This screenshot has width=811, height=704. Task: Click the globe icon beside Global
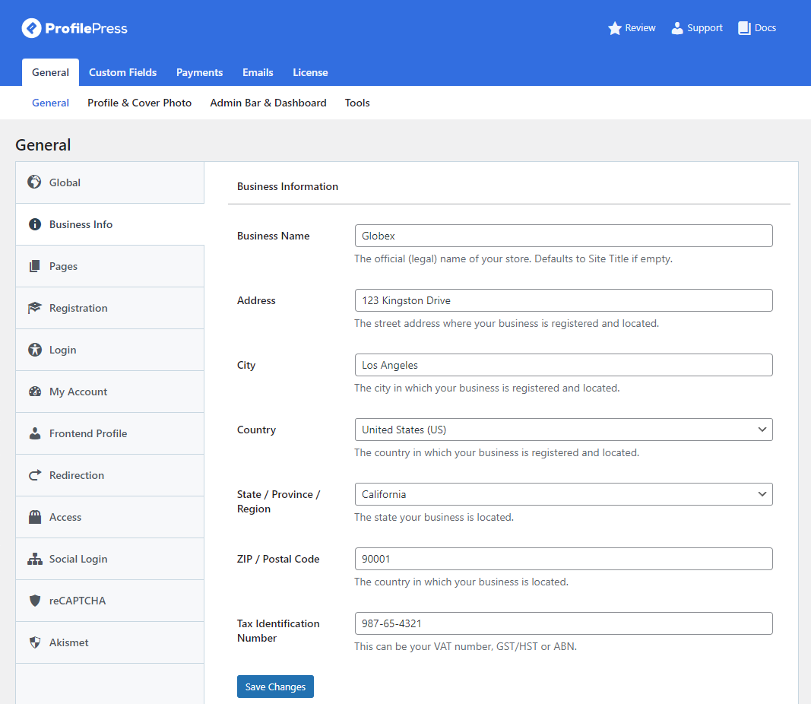tap(34, 182)
